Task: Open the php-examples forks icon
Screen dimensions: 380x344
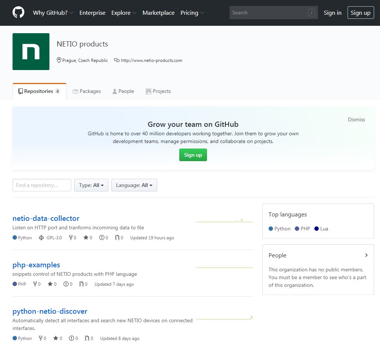Action: [x=35, y=284]
